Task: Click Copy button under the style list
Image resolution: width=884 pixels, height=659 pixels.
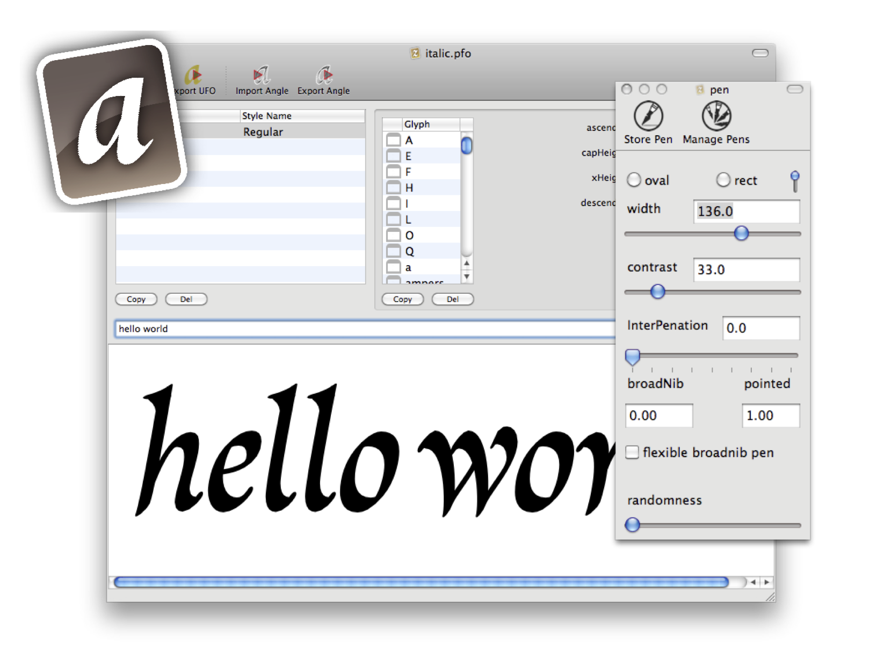Action: click(136, 299)
